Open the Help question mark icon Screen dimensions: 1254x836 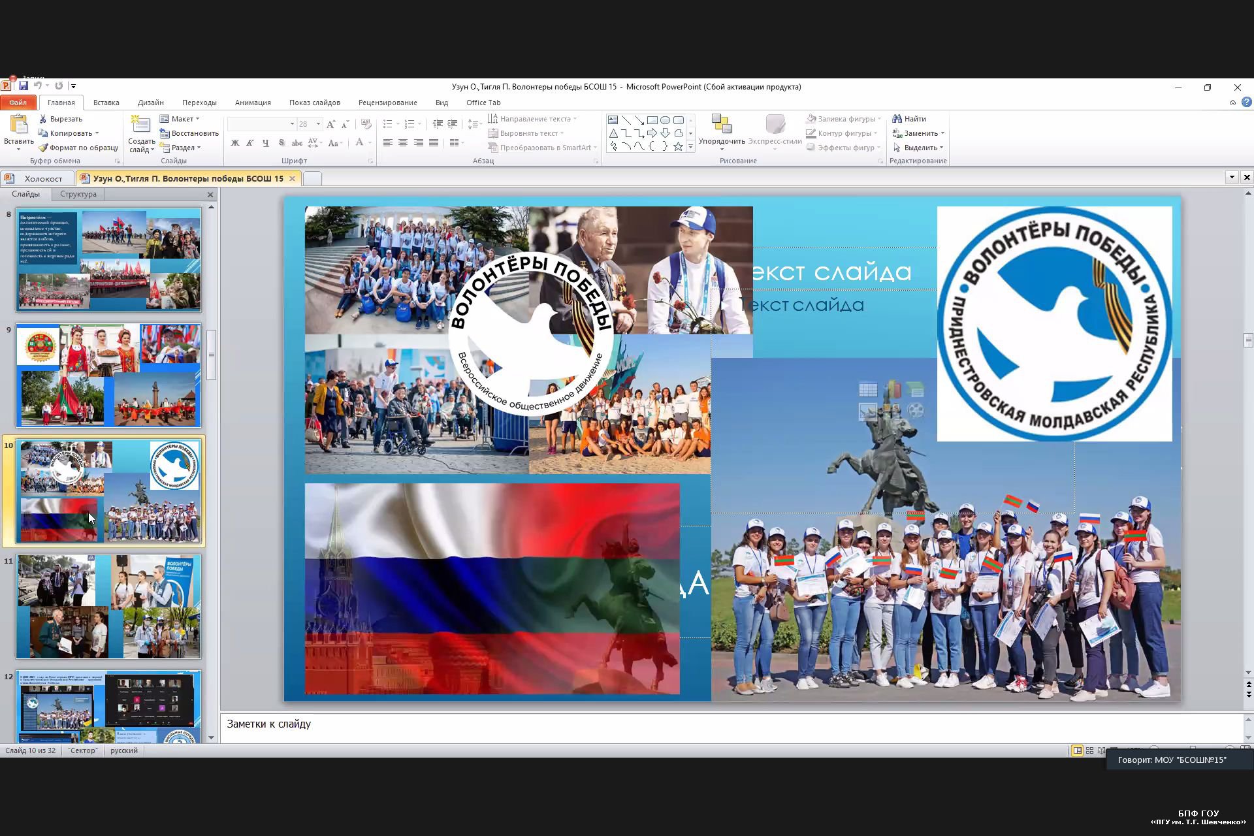(1246, 103)
